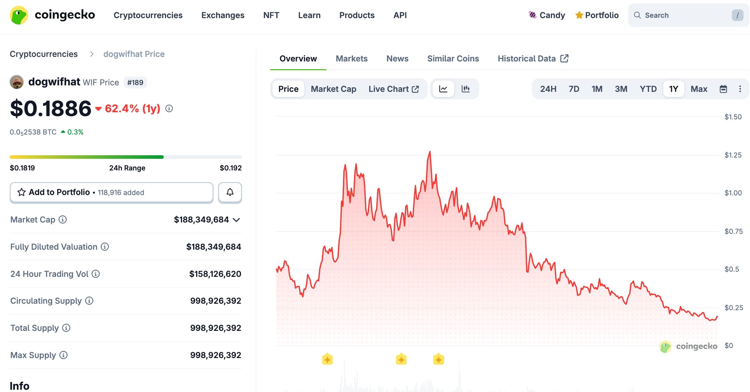Open the Exchanges menu
This screenshot has width=750, height=392.
[x=223, y=15]
